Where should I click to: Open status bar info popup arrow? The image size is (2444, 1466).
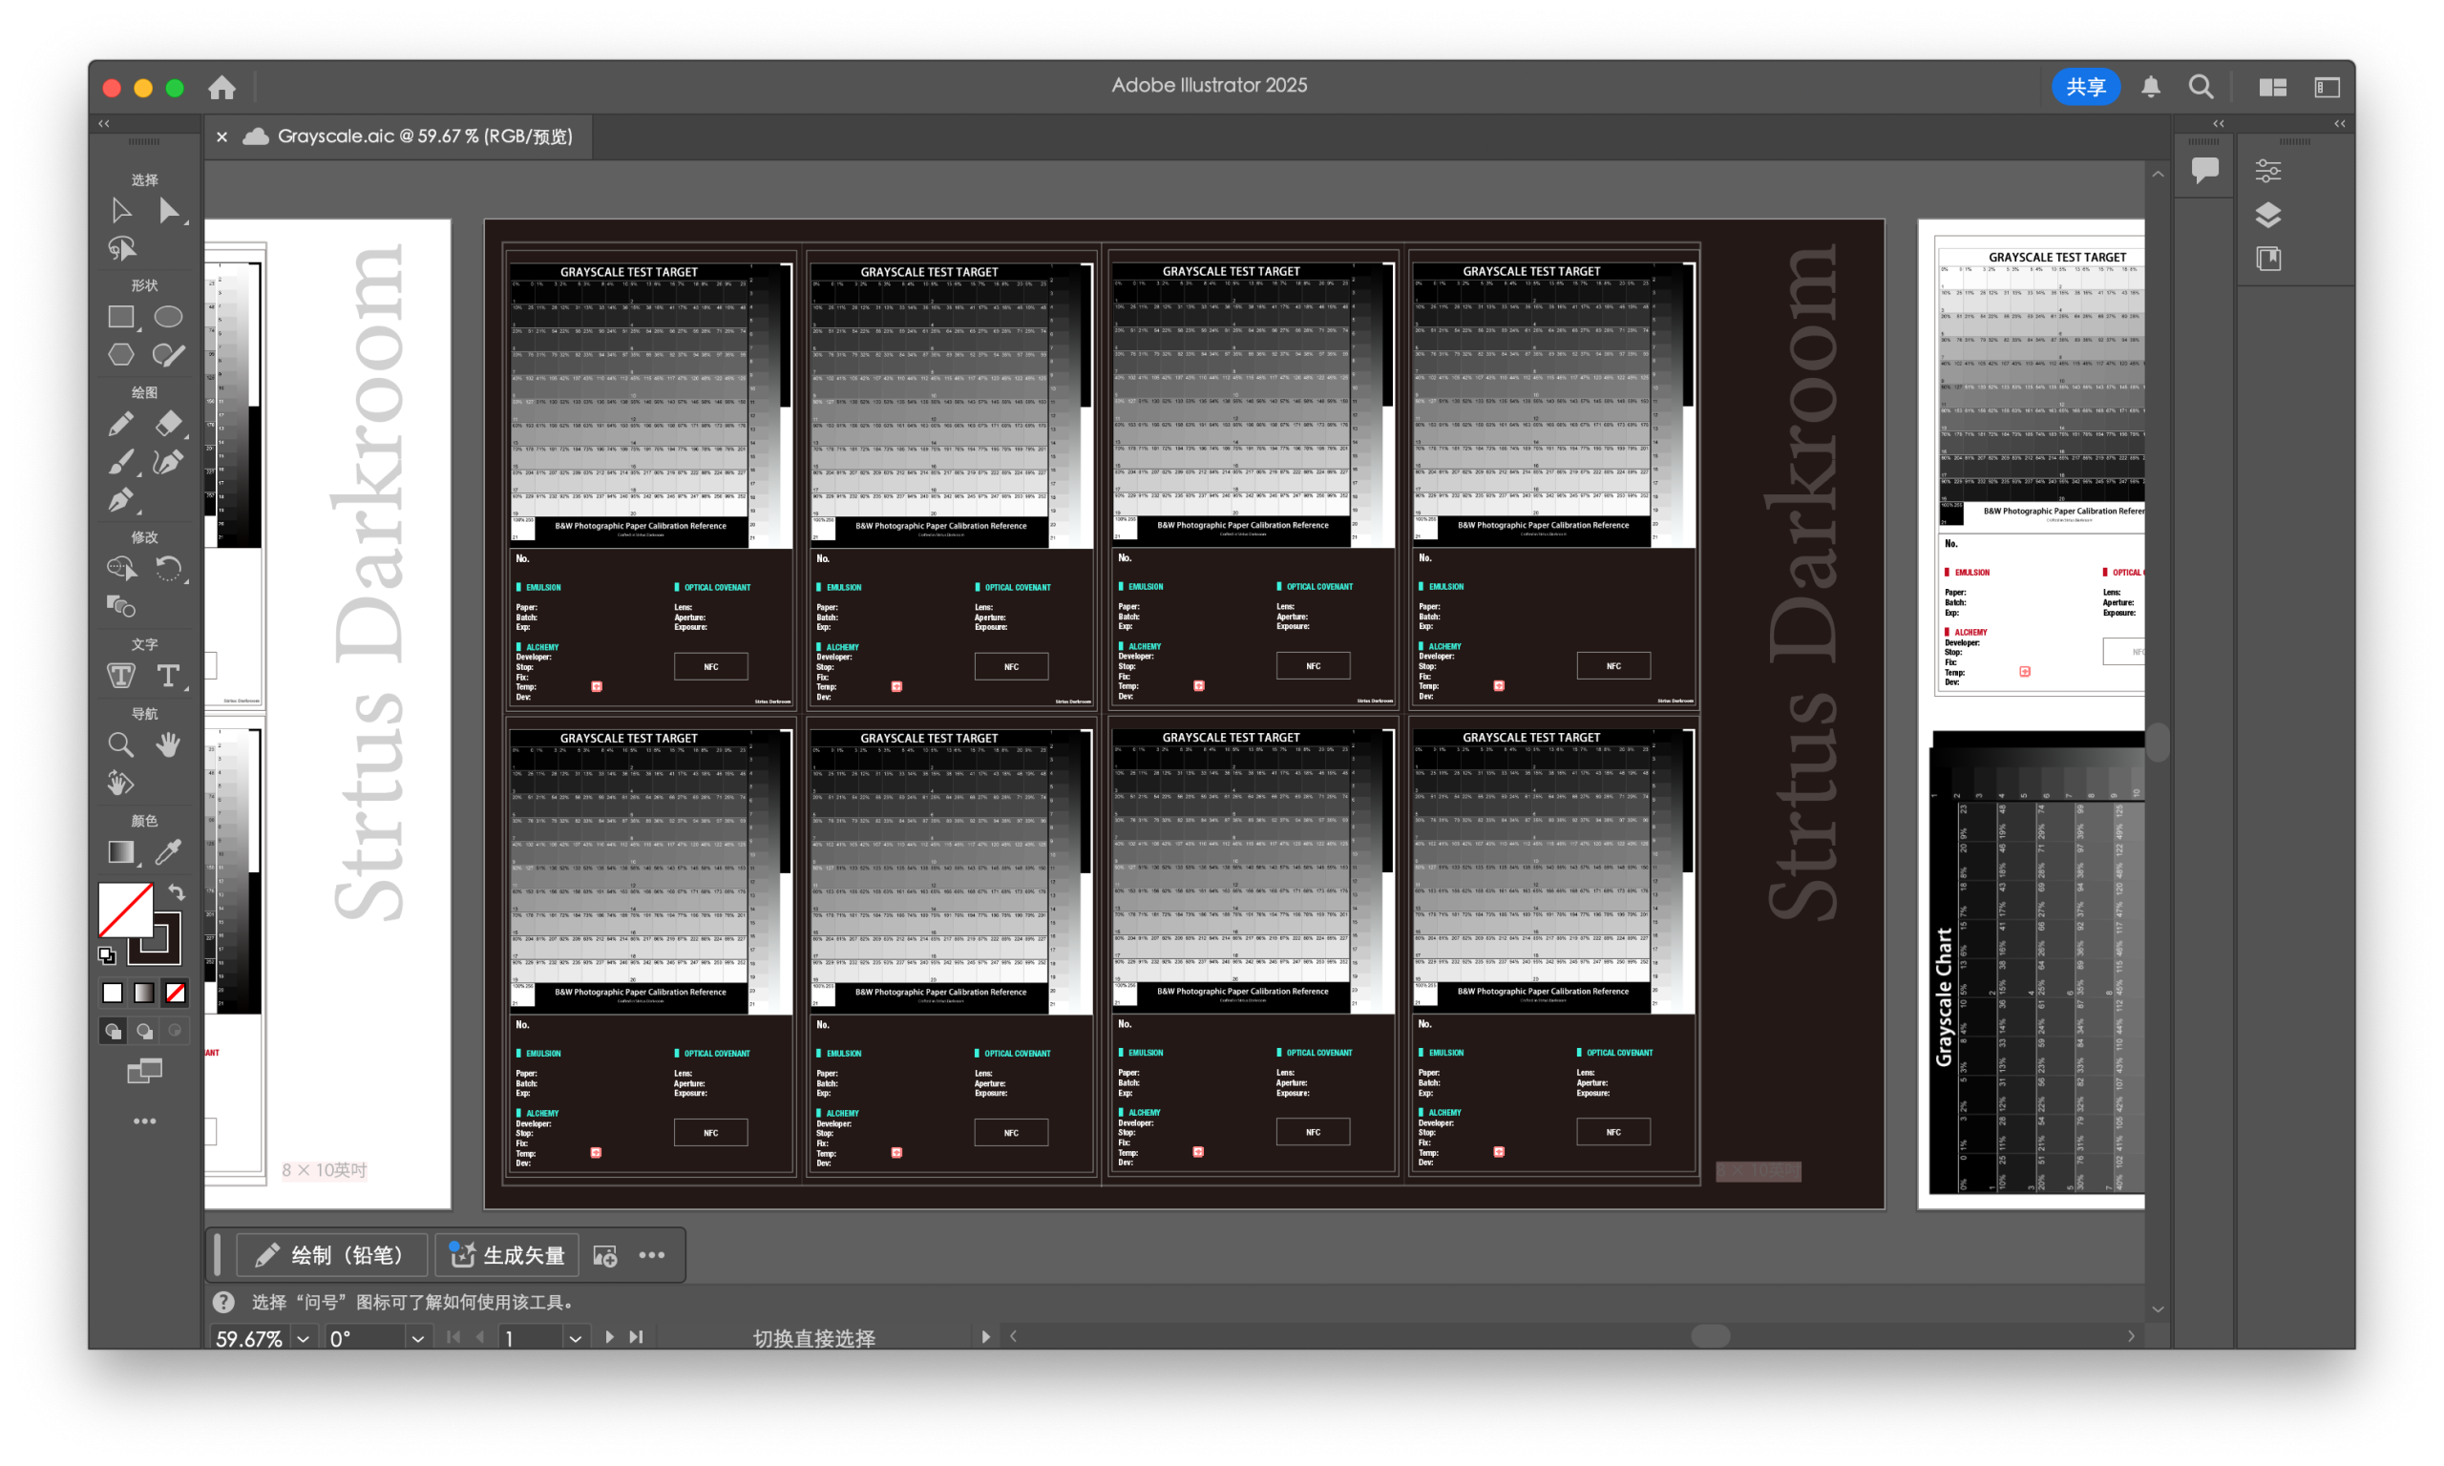tap(985, 1336)
